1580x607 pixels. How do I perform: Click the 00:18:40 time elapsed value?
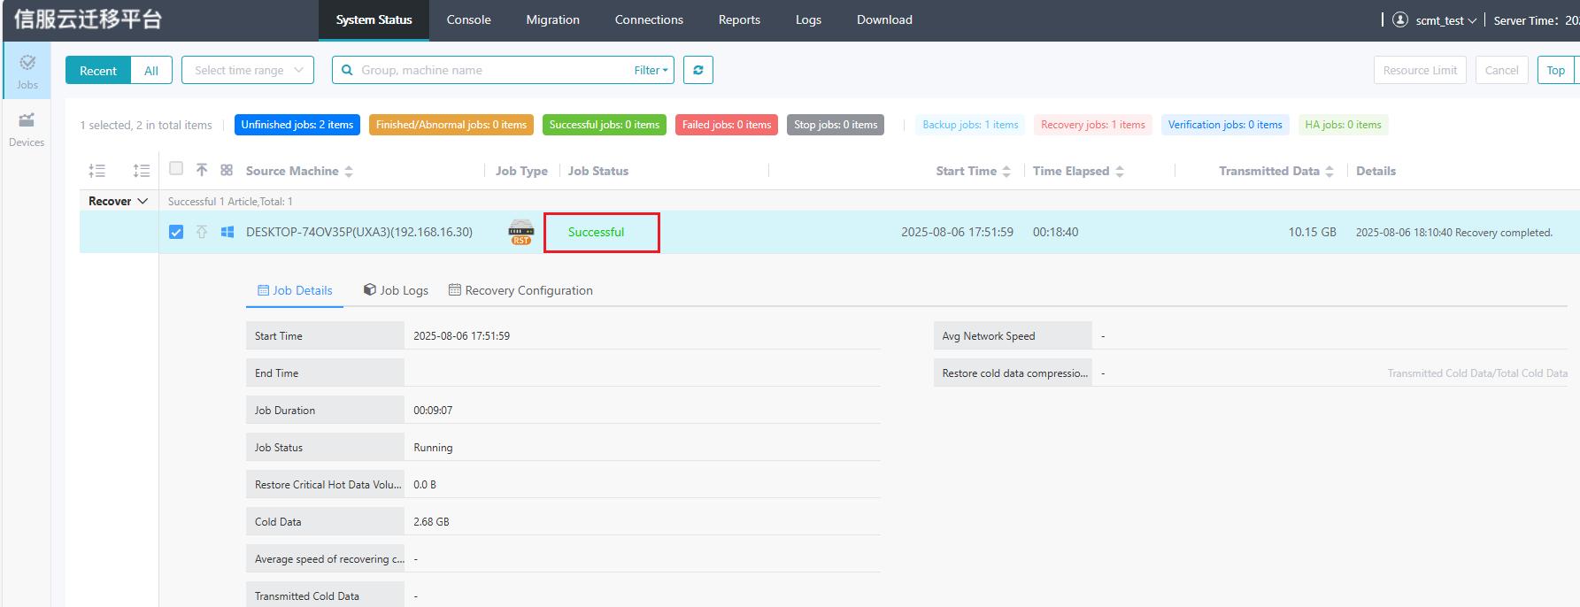1055,232
